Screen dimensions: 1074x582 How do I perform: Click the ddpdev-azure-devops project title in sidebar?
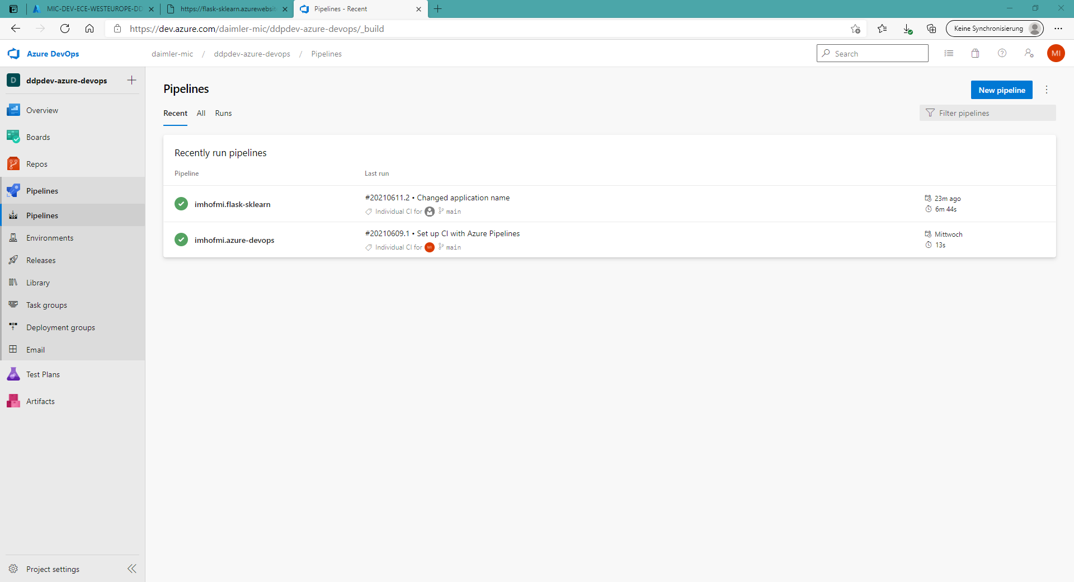tap(67, 81)
